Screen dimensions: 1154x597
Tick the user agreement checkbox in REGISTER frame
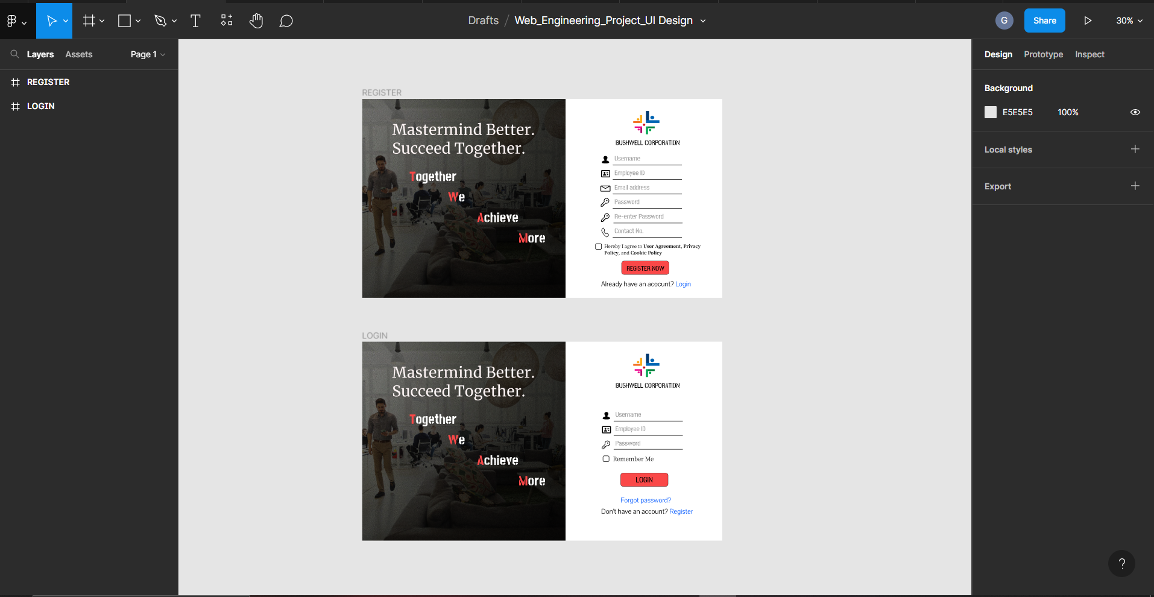[x=598, y=246]
